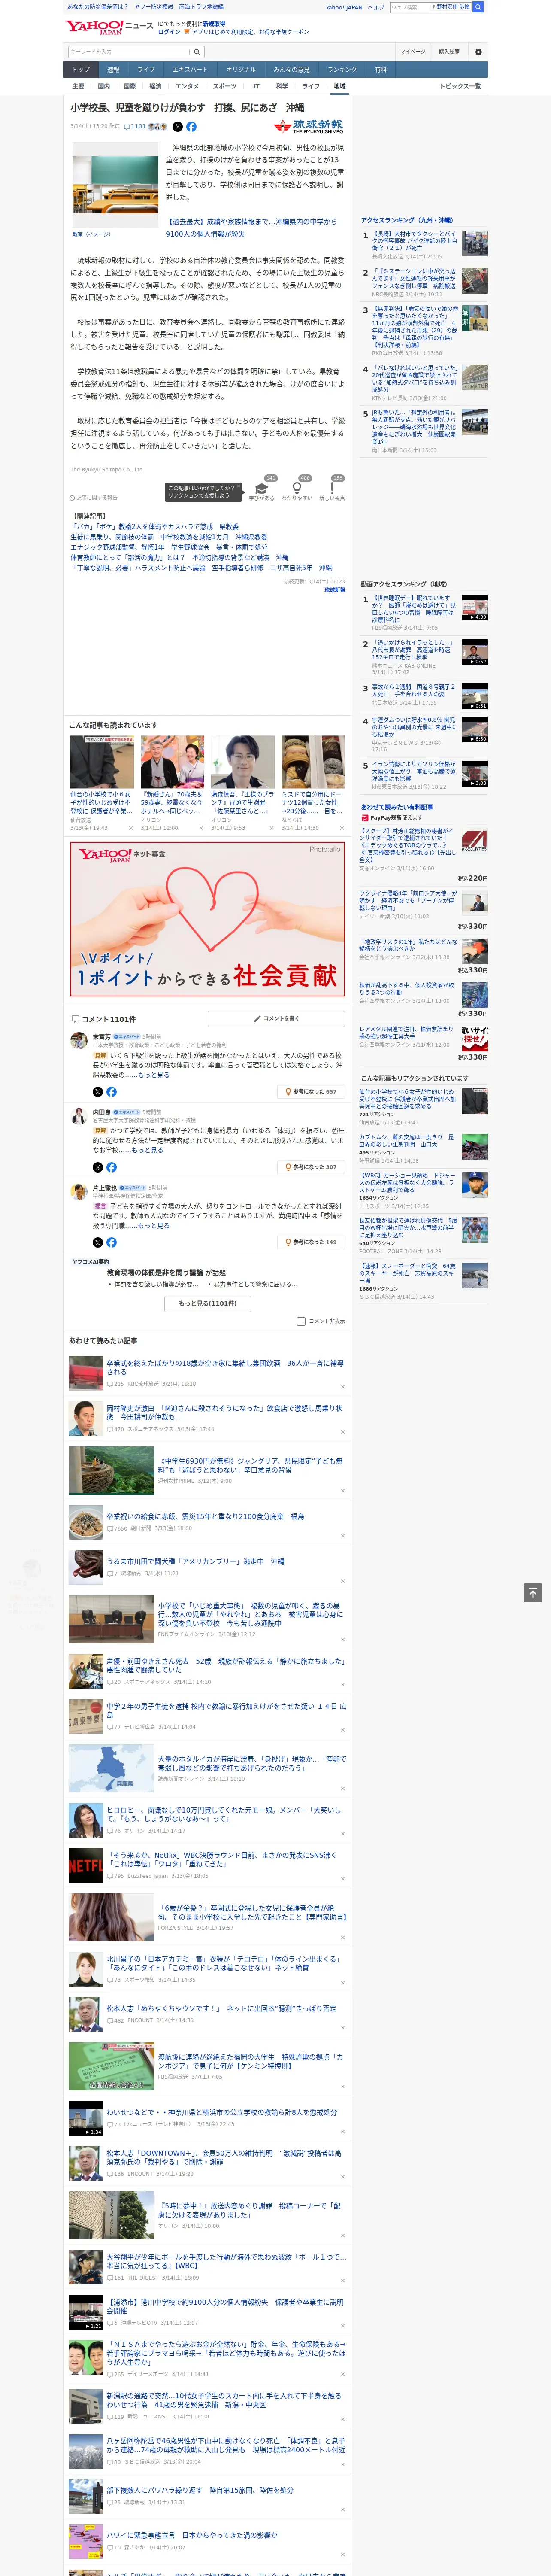Open related link 「バカ」「ボケ」教諭2人を体罰
Screen dimensions: 551x2576
tap(155, 527)
